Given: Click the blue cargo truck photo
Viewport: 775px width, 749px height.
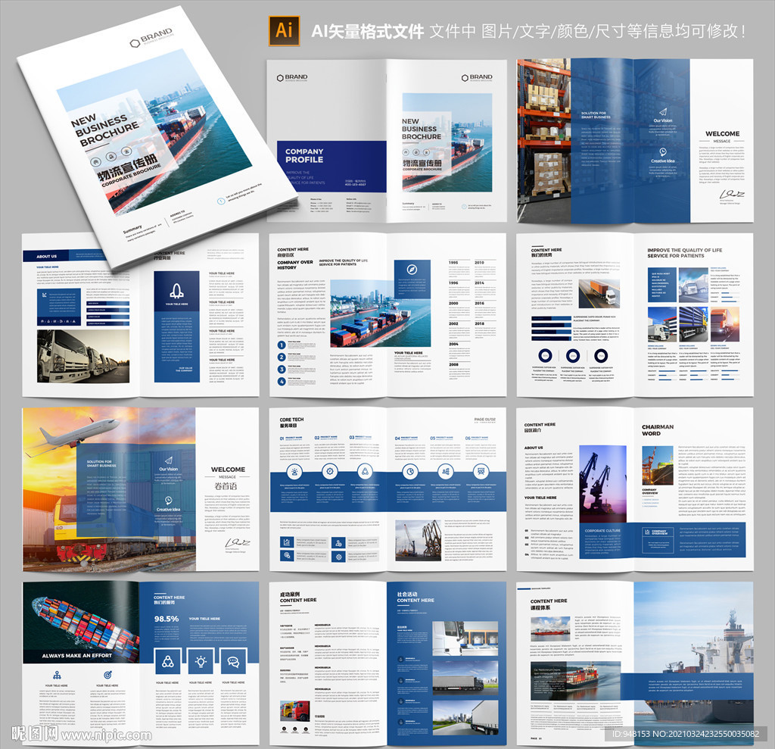Looking at the screenshot, I should 693,324.
